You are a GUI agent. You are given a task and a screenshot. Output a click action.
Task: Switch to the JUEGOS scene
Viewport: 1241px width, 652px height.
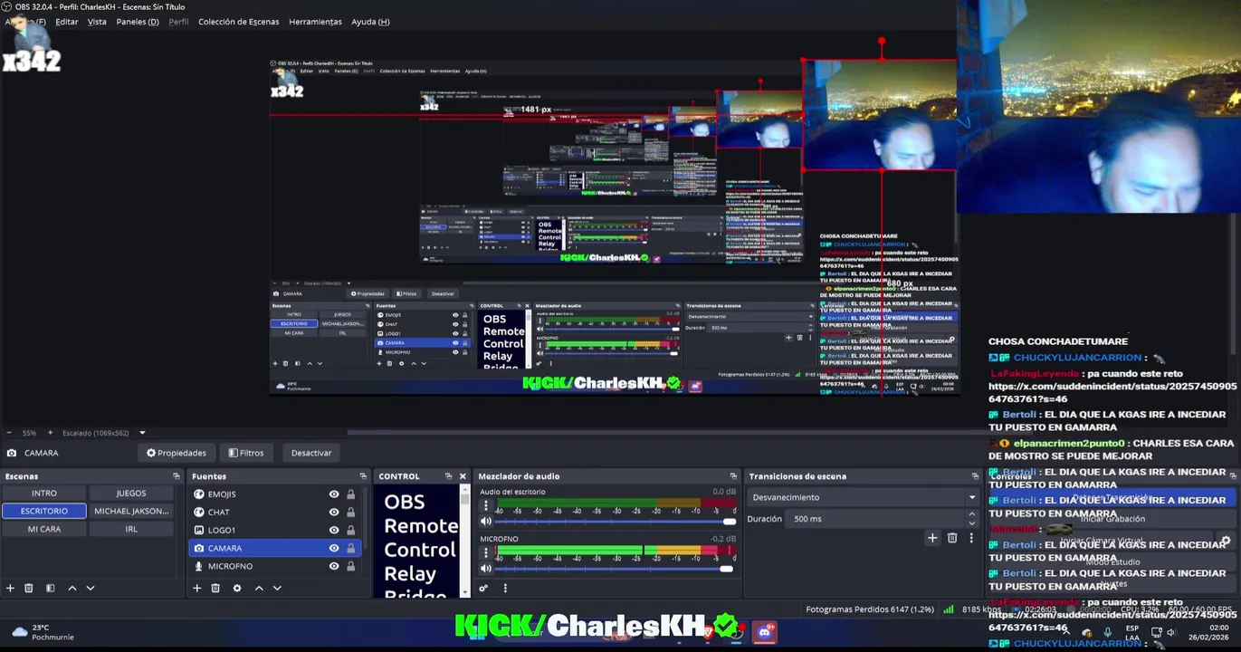click(x=131, y=494)
